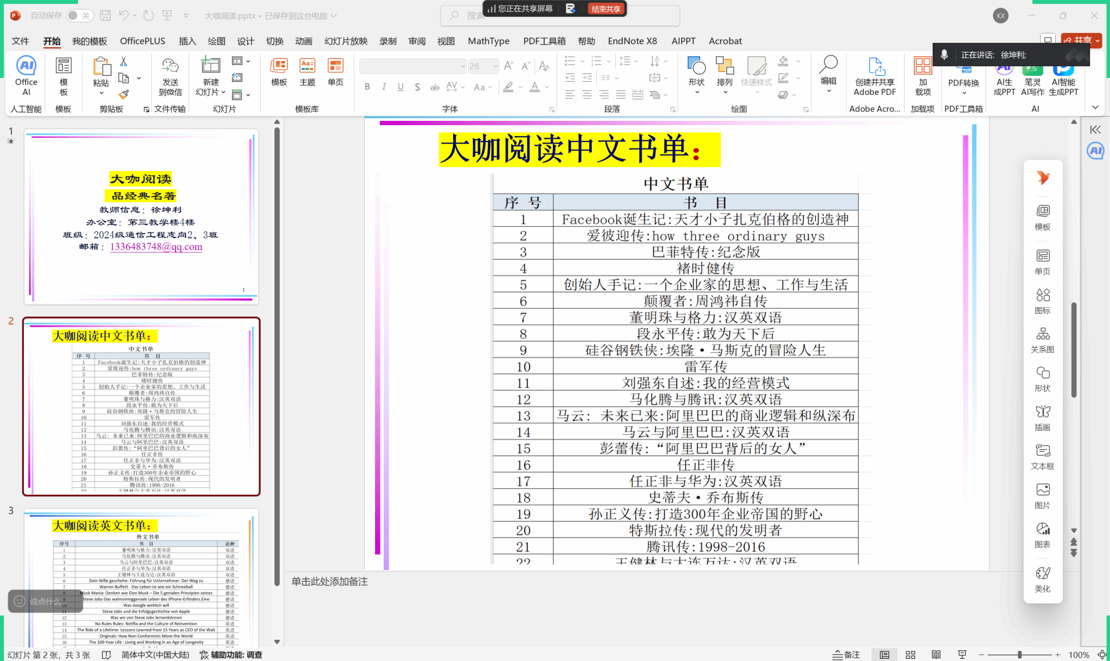Screen dimensions: 1110x661
Task: Click the search box in title bar
Action: click(x=560, y=16)
